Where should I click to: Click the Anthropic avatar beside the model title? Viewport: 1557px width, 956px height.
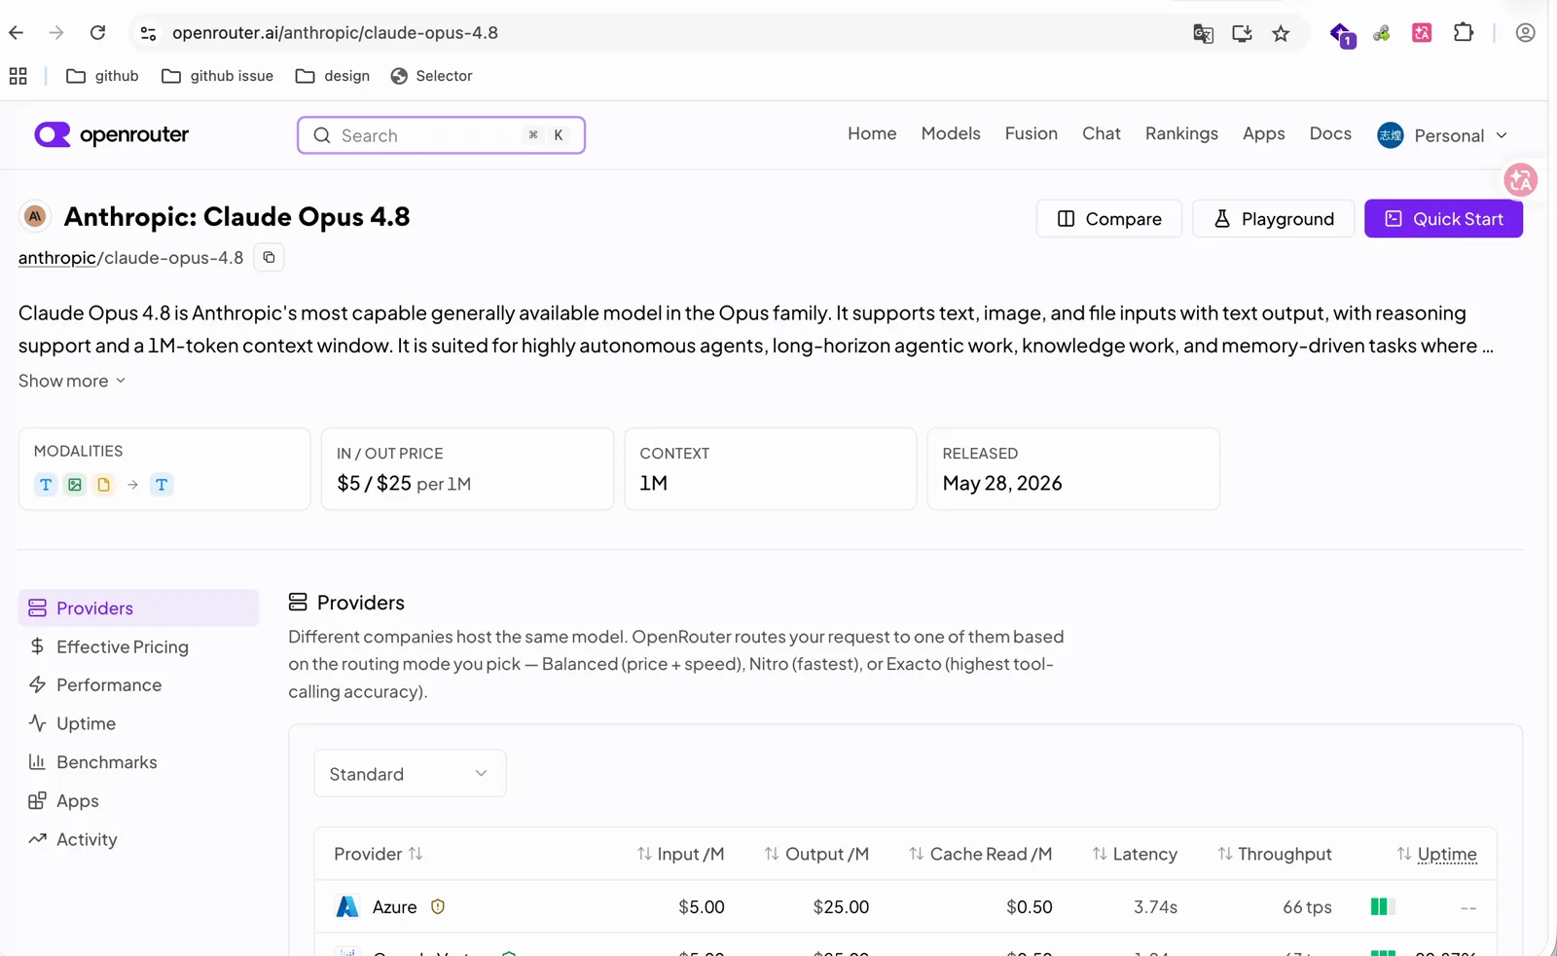point(35,216)
